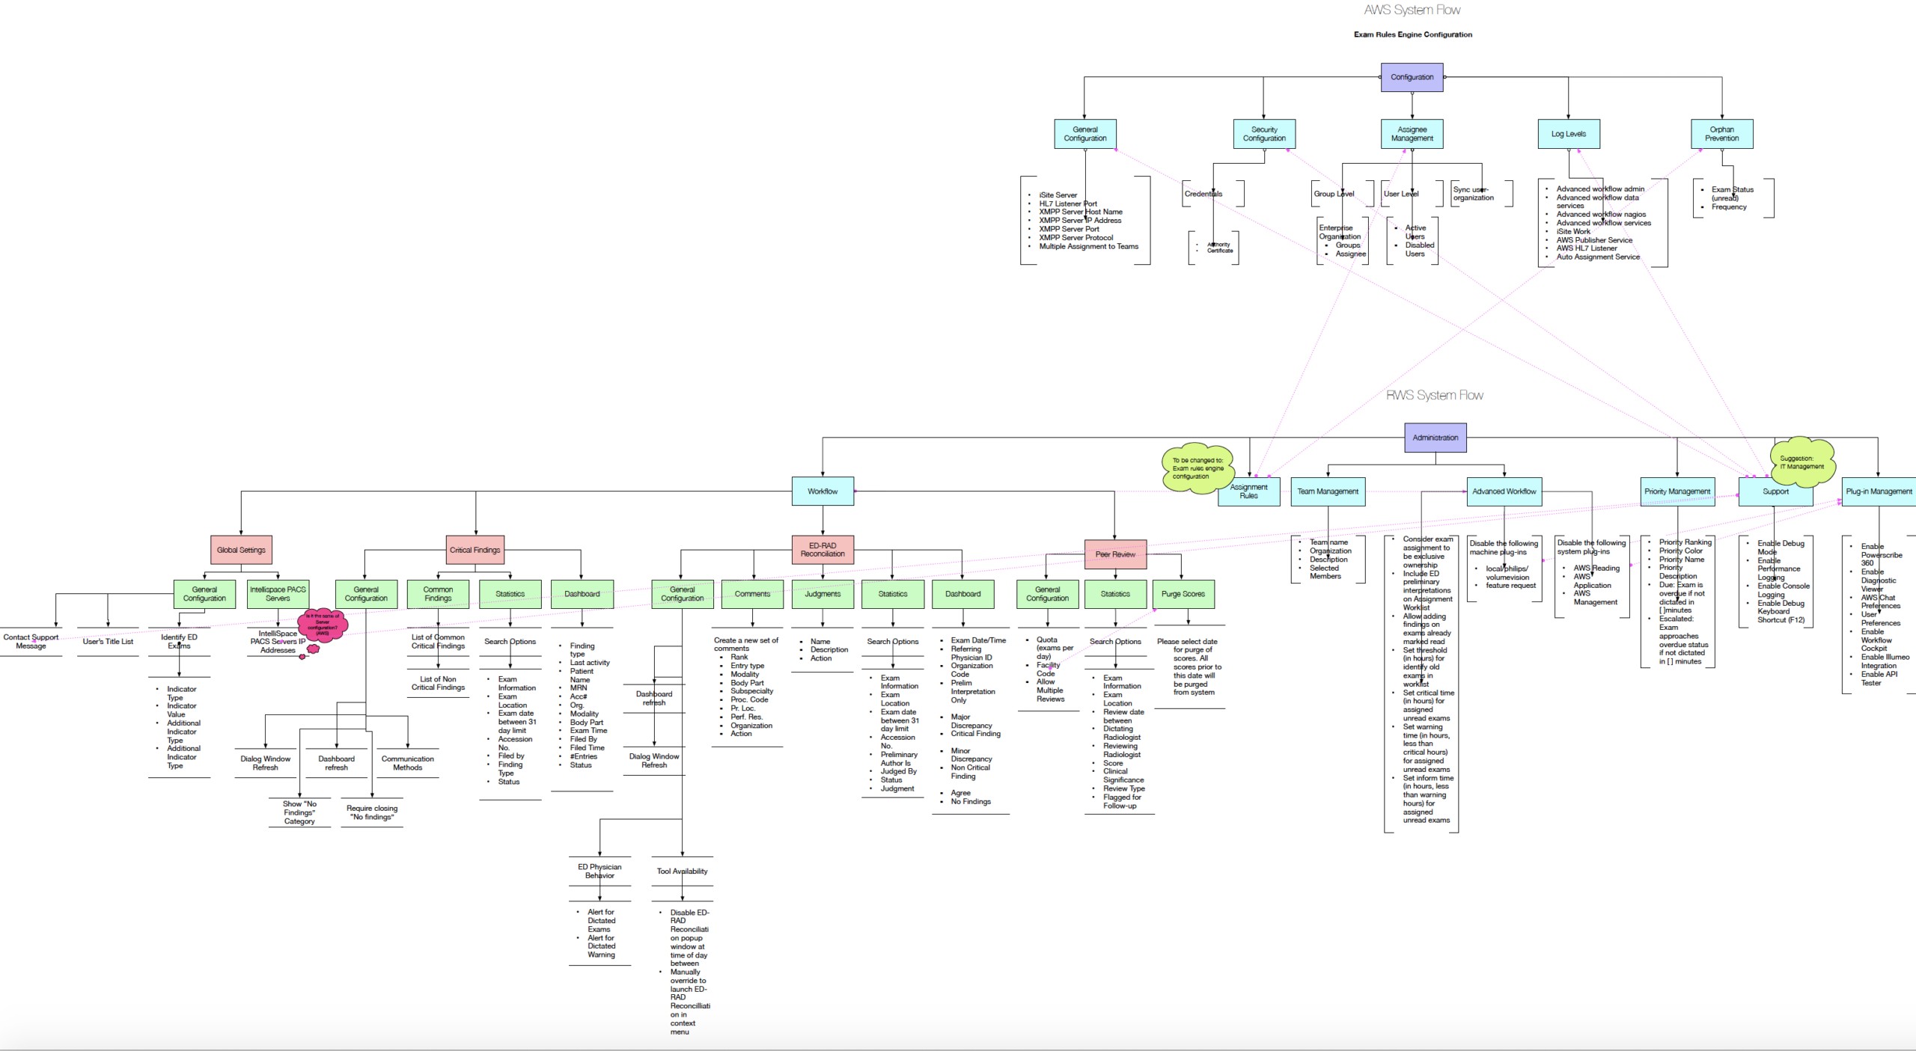Select the Peer Review pink node

1115,554
